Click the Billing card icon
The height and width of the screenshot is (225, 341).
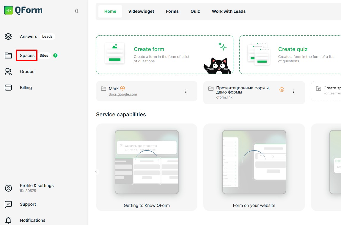tap(8, 88)
